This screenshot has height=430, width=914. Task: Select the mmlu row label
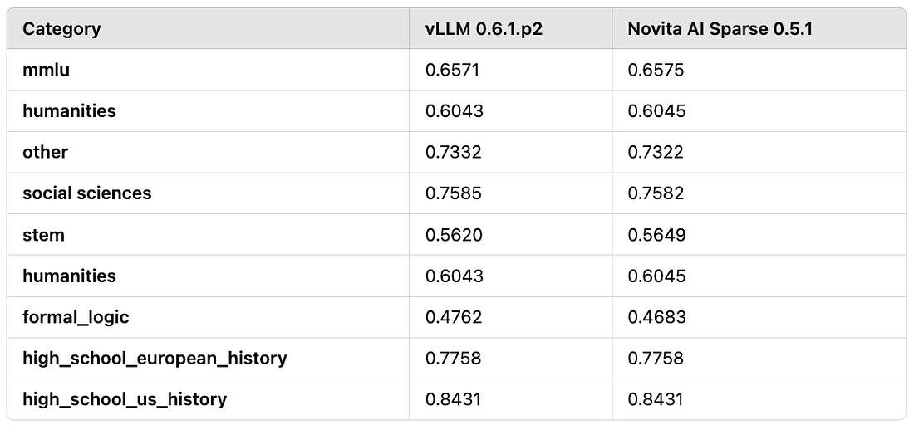tap(46, 70)
